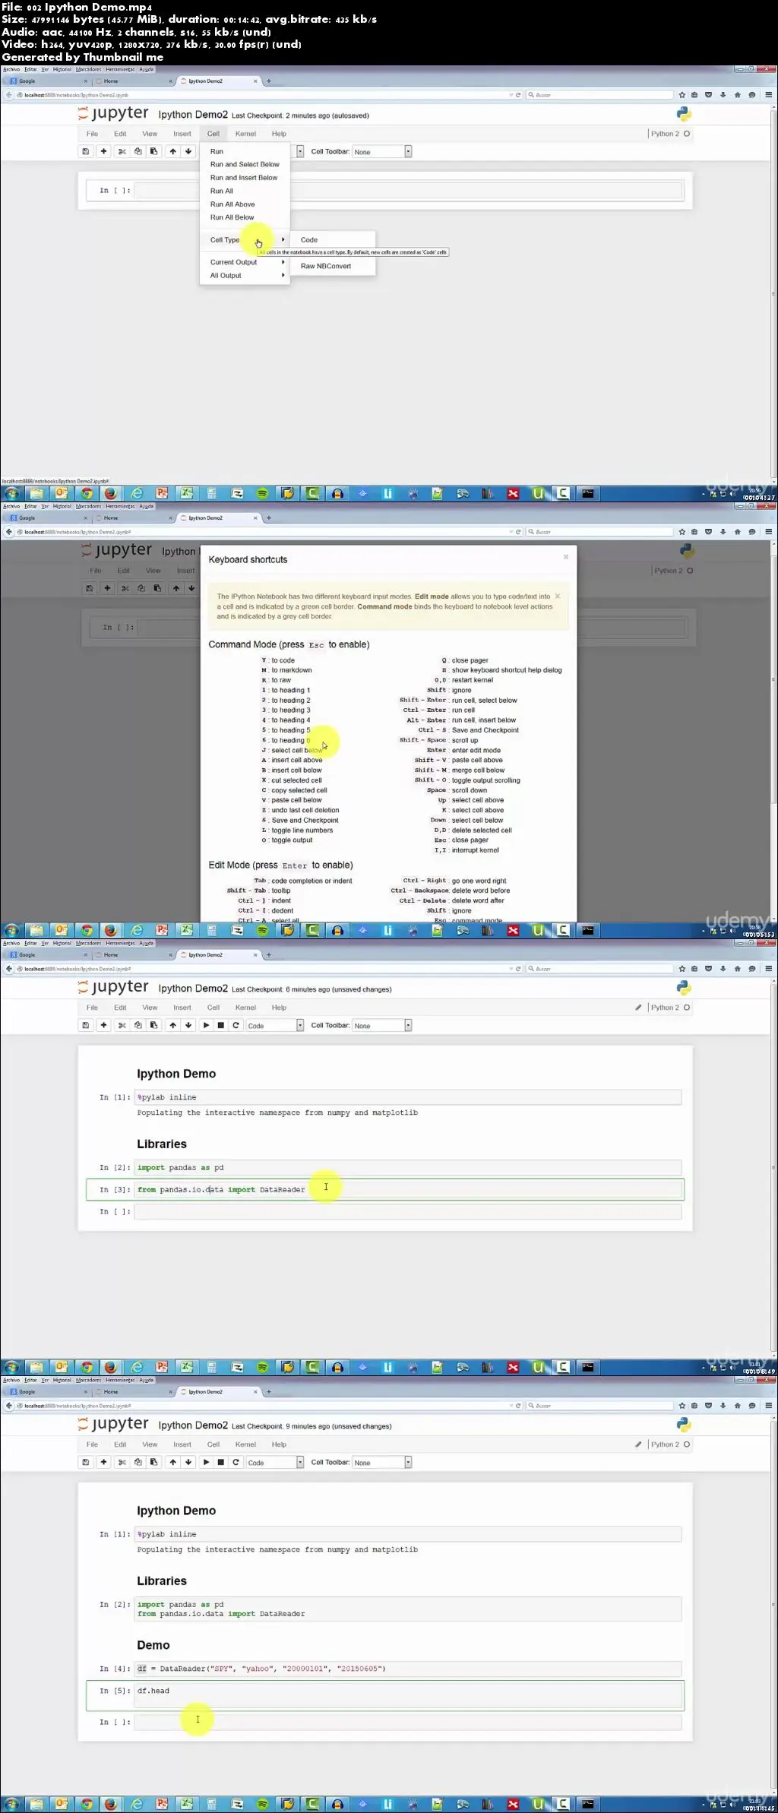
Task: Click the 'Demo' markdown heading
Action: (153, 1644)
